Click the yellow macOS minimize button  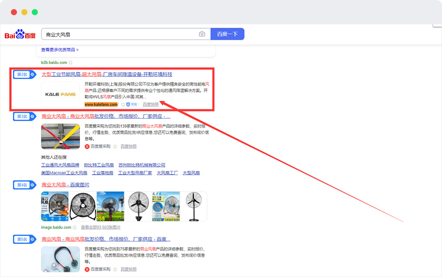tap(24, 12)
